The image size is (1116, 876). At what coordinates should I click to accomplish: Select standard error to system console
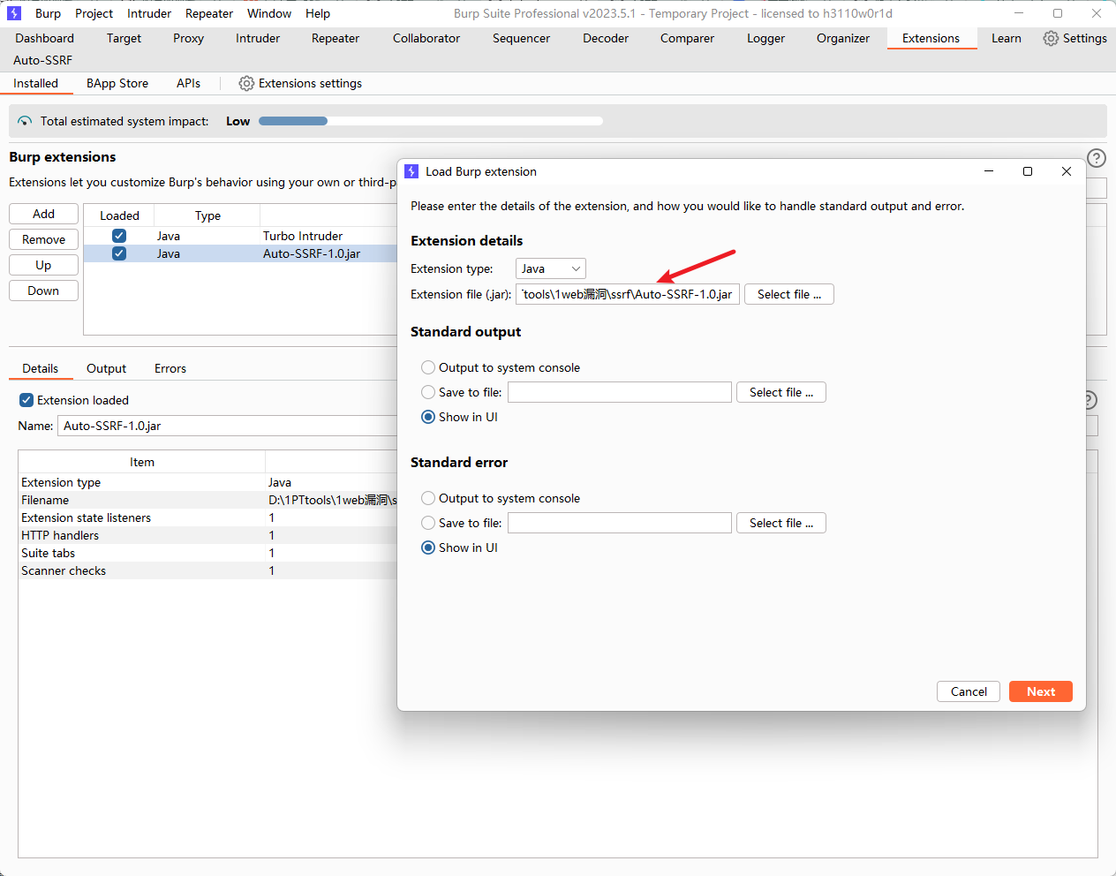pos(428,498)
